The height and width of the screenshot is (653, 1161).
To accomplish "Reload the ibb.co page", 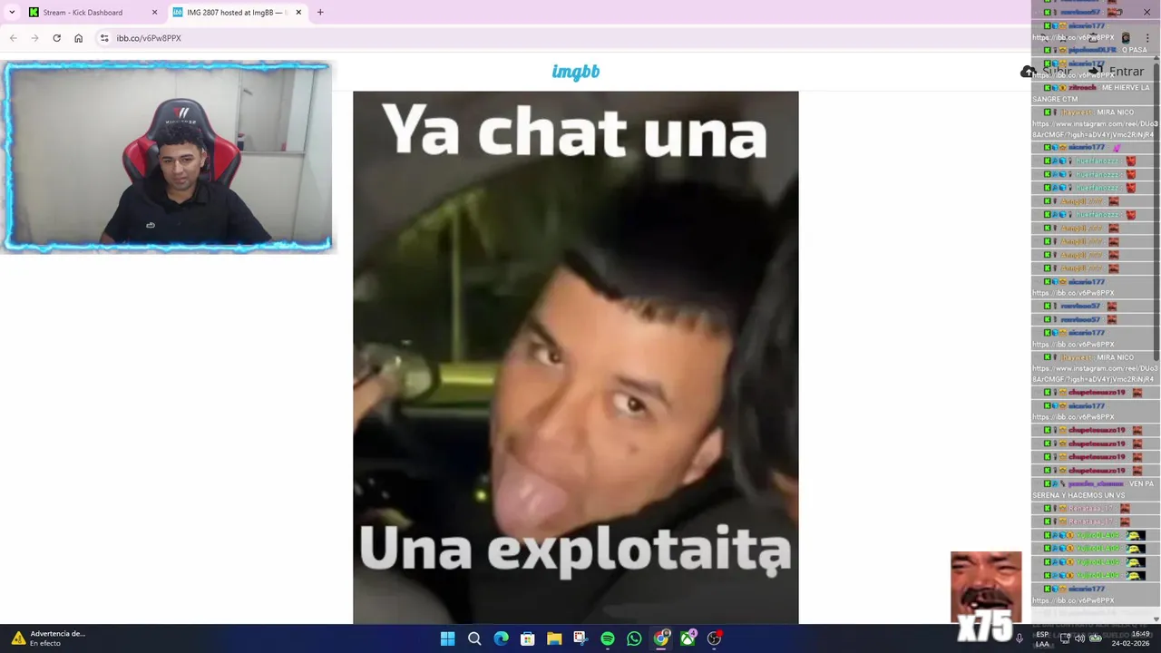I will click(x=56, y=38).
